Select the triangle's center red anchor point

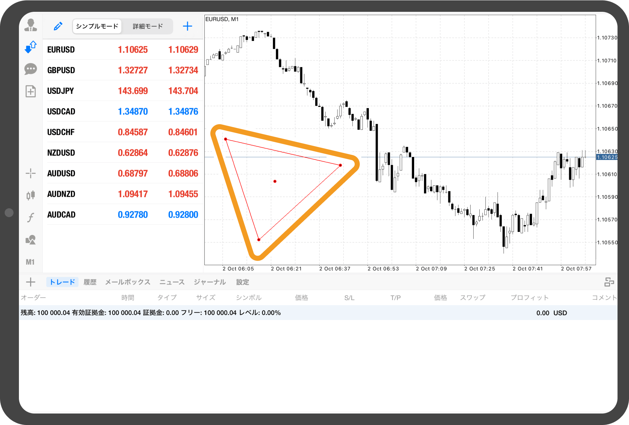tap(275, 182)
